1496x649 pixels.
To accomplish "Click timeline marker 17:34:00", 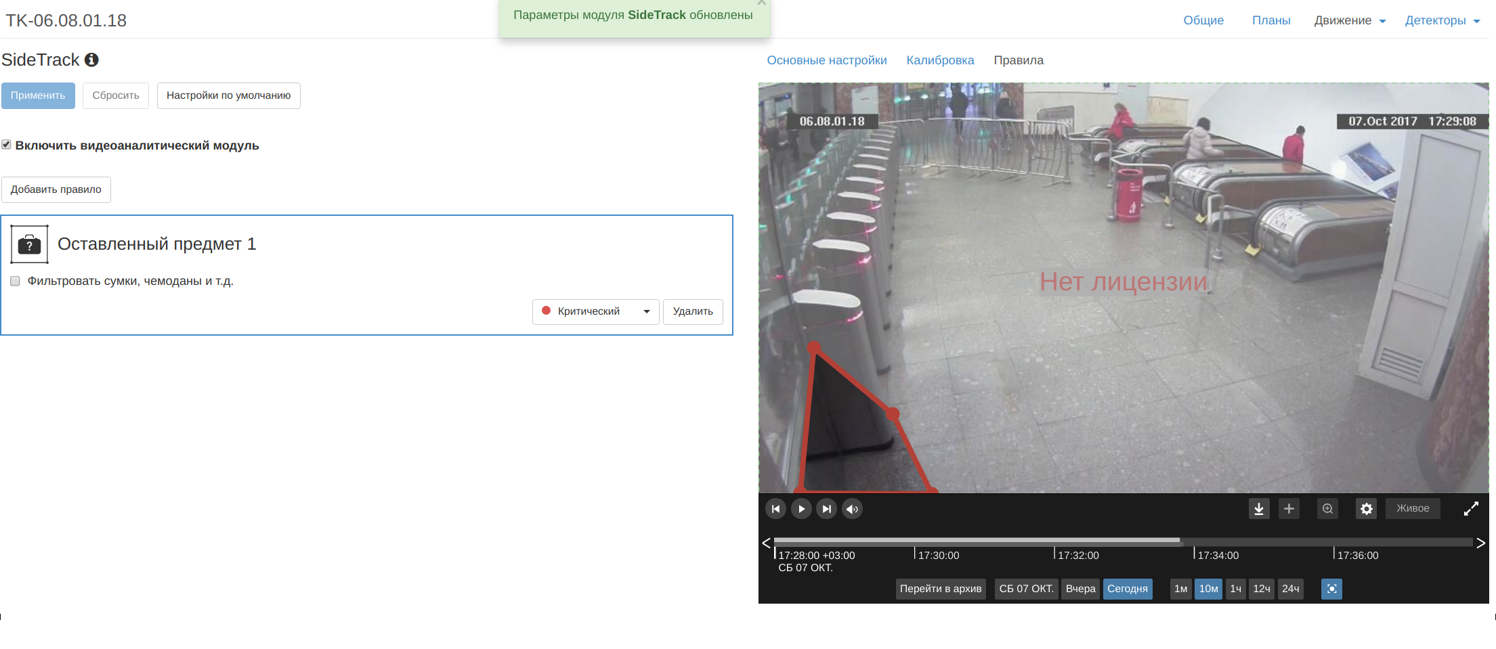I will pyautogui.click(x=1218, y=556).
